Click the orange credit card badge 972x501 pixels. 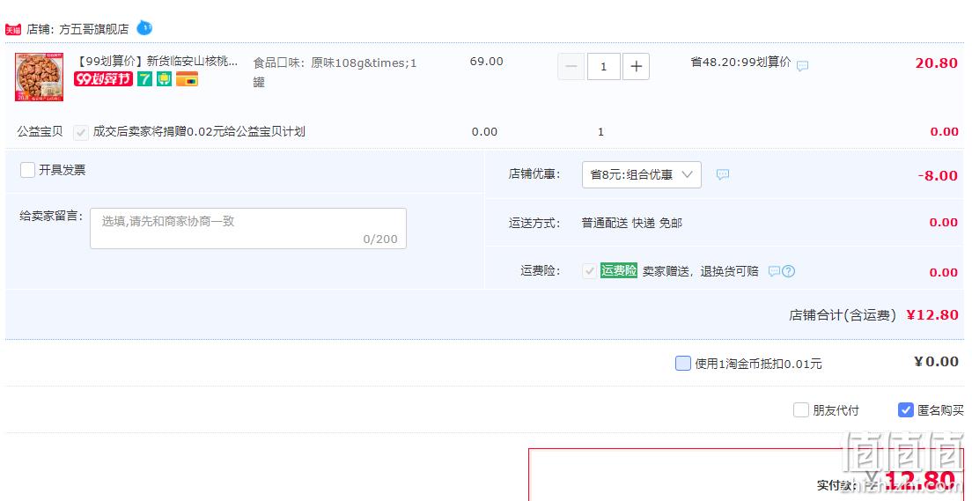coord(188,78)
